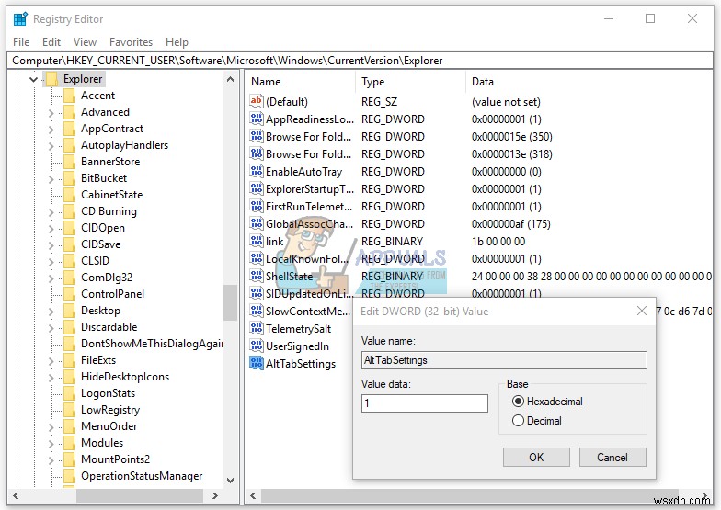Expand the Modules key

pos(51,443)
